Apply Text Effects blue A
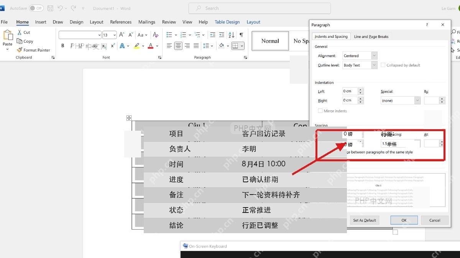460x258 pixels. click(122, 46)
